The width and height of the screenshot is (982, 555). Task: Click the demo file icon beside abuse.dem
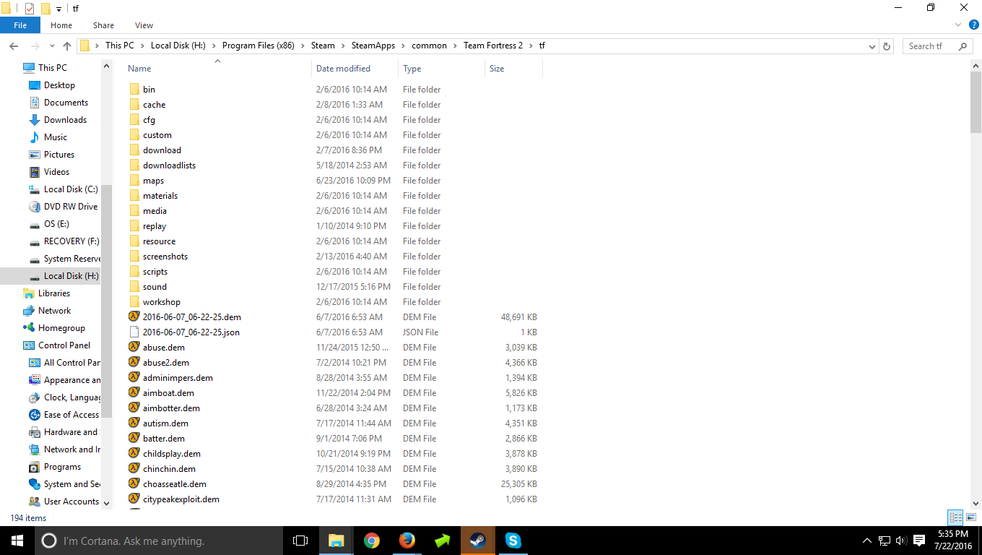tap(134, 347)
